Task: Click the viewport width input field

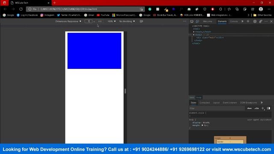Action: [89, 21]
